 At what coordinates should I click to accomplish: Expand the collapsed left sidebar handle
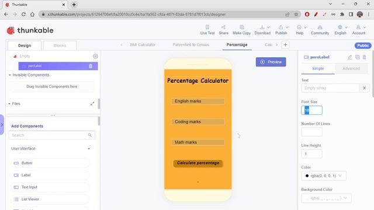tap(2, 124)
